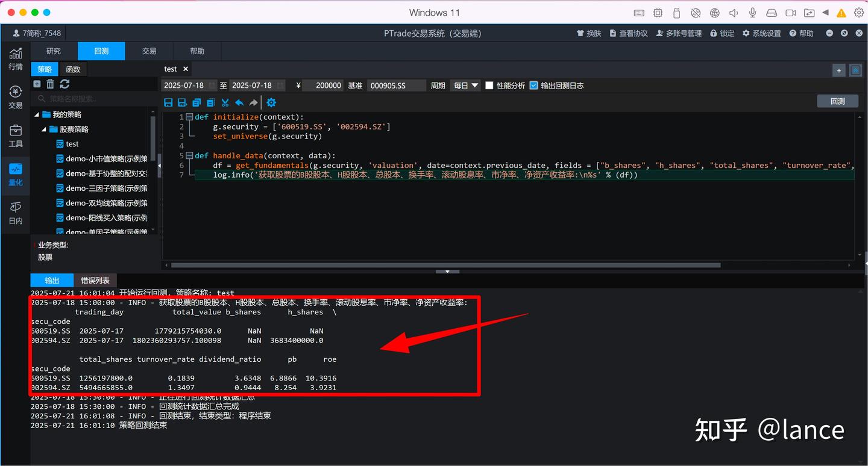Refresh the strategy list

pos(64,84)
